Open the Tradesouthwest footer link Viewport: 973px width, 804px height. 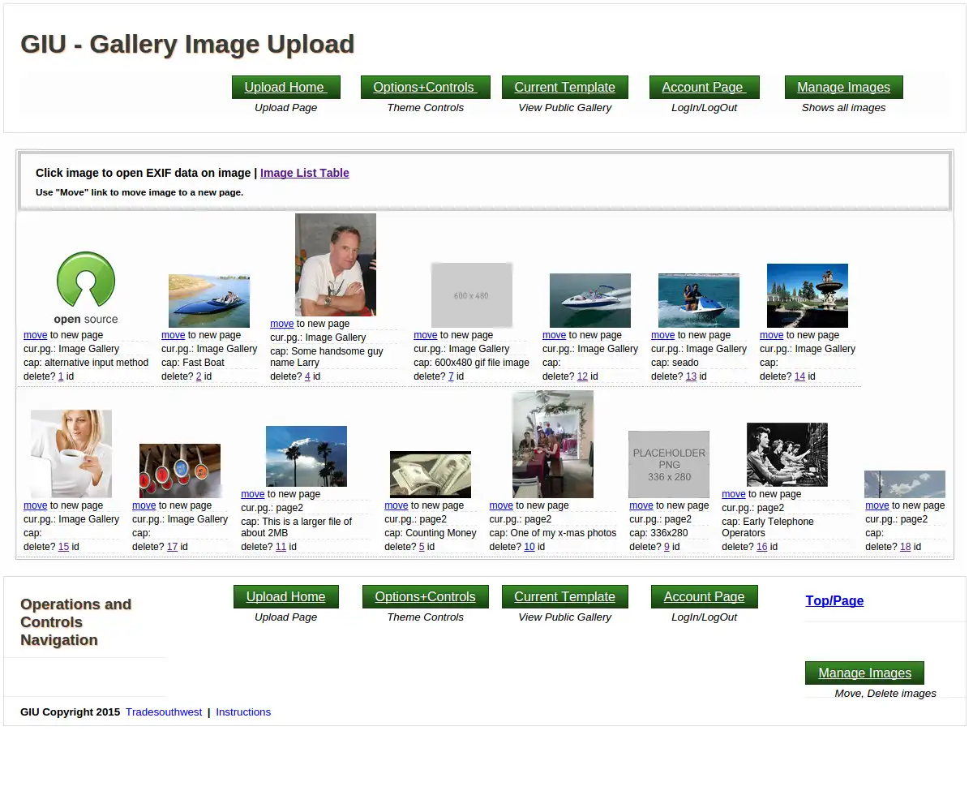(x=164, y=712)
